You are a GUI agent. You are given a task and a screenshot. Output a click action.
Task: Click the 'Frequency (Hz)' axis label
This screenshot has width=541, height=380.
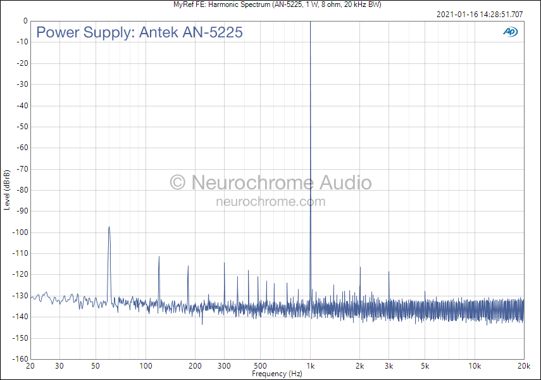point(277,374)
